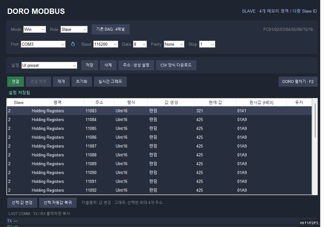
Task: Click the 유지 column header
Action: 299,102
